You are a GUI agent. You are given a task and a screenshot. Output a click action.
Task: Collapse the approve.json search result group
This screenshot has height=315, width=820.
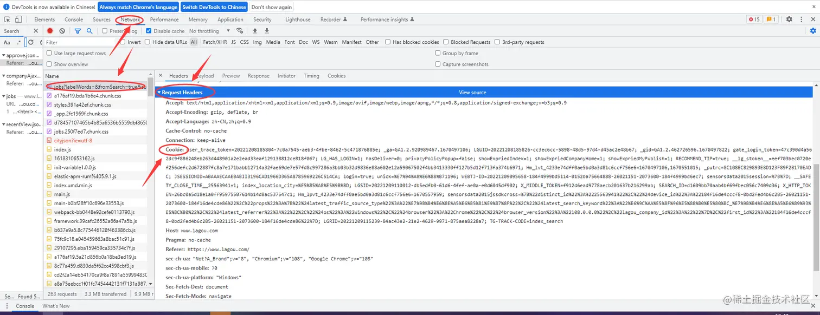tap(3, 55)
